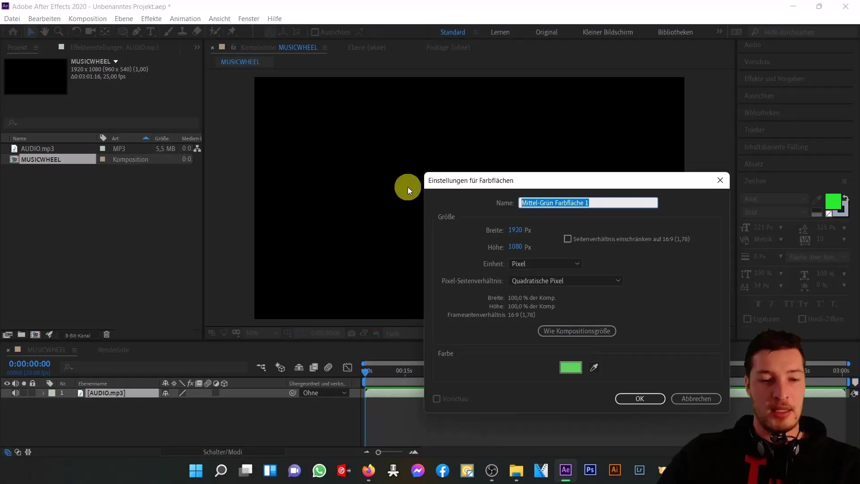The height and width of the screenshot is (484, 860).
Task: Click the Interpret Footage icon in project panel
Action: pos(7,335)
